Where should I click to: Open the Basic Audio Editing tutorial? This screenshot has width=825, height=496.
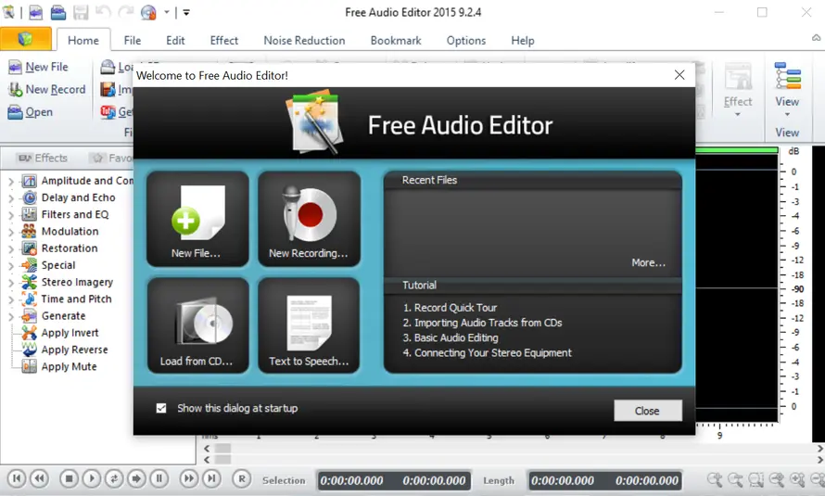[451, 337]
